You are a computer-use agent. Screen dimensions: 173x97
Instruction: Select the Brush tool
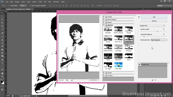click(x=2, y=36)
